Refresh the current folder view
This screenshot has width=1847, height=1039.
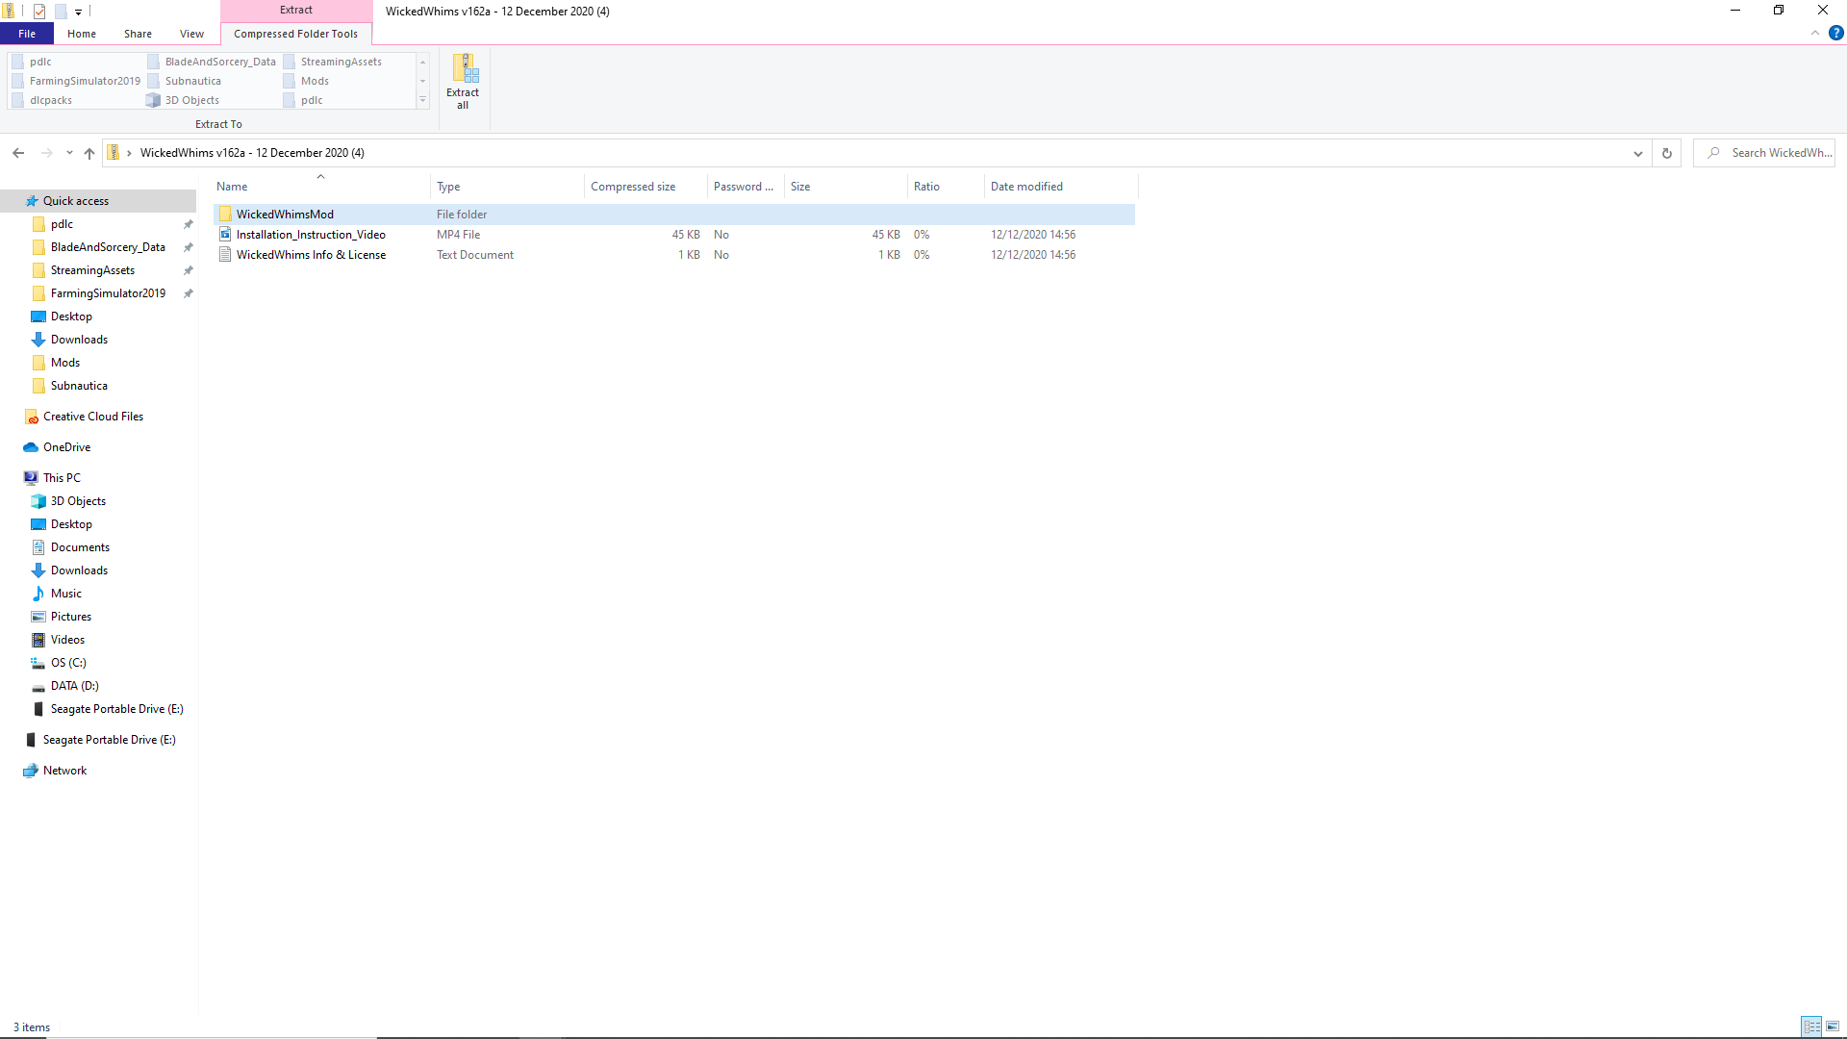[1666, 153]
